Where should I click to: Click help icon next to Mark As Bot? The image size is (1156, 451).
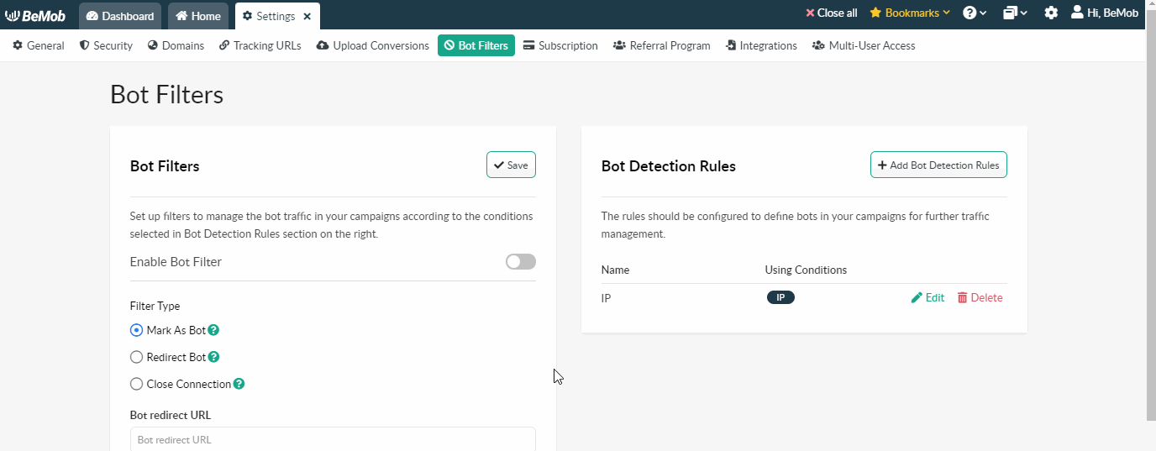[213, 330]
